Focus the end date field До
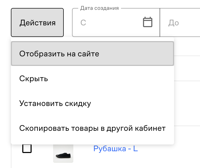Screen dimensions: 200x168 coord(181,23)
